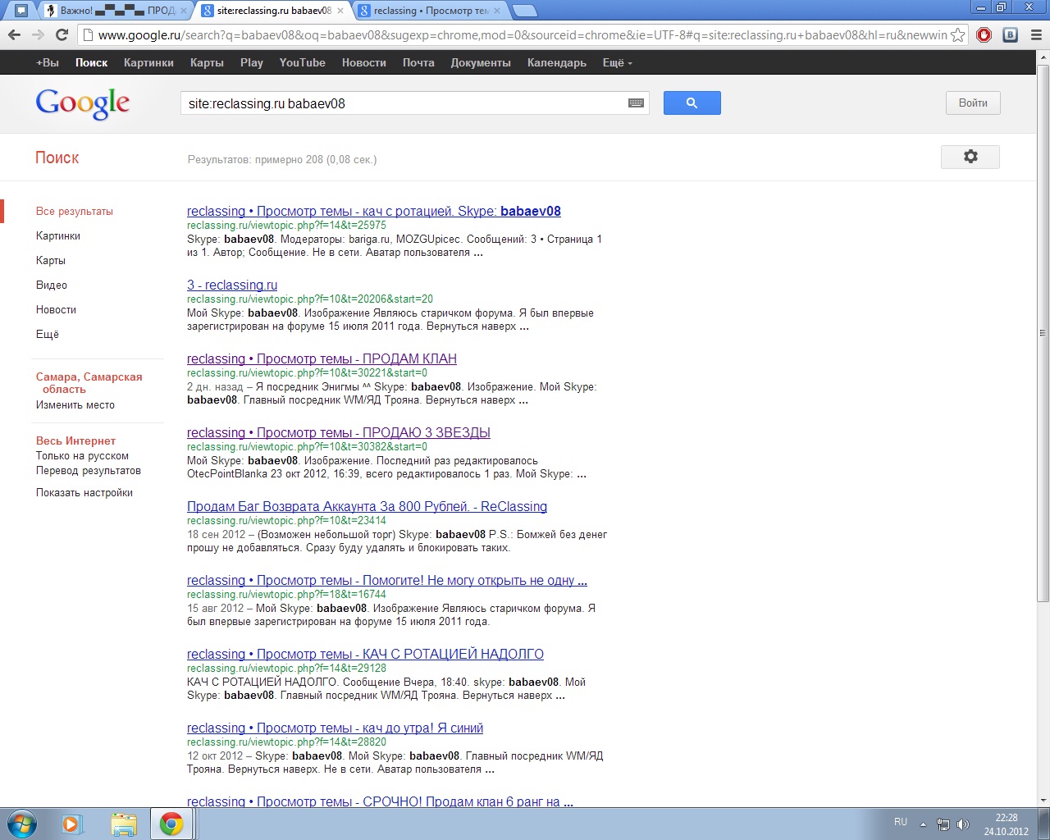
Task: Open Windows Media Player from the taskbar
Action: [72, 824]
